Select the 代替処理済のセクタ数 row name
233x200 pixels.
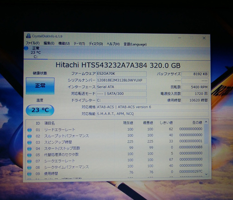coord(61,155)
